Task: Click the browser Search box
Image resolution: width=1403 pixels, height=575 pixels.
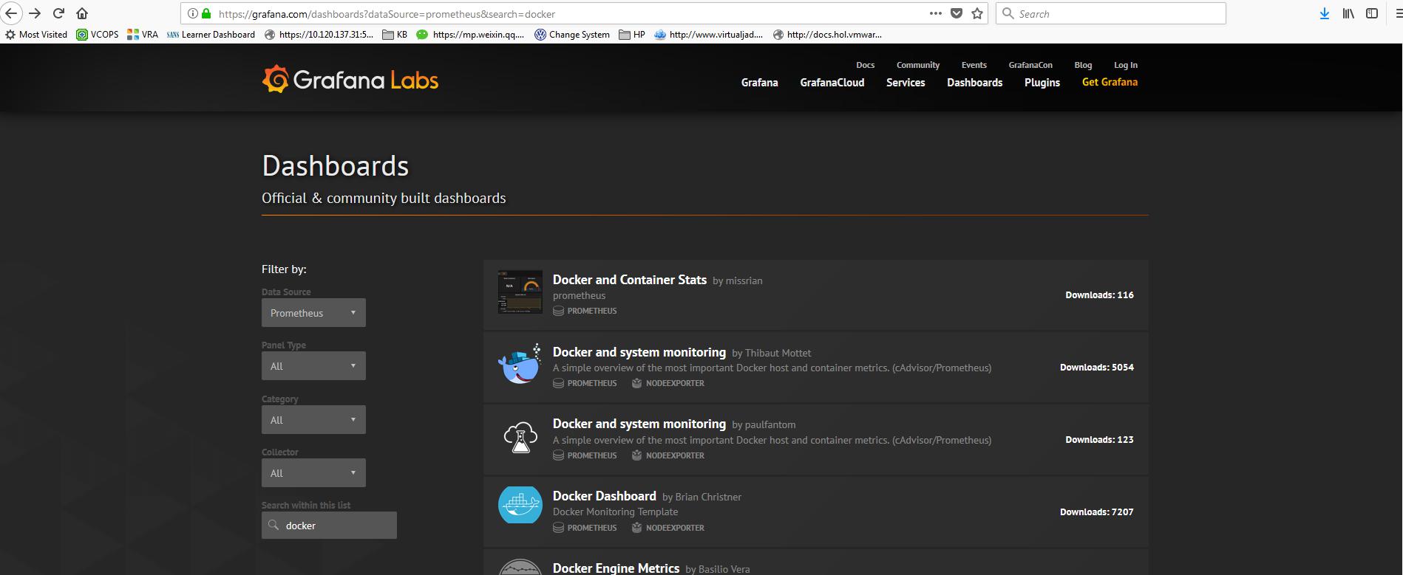Action: [1111, 13]
